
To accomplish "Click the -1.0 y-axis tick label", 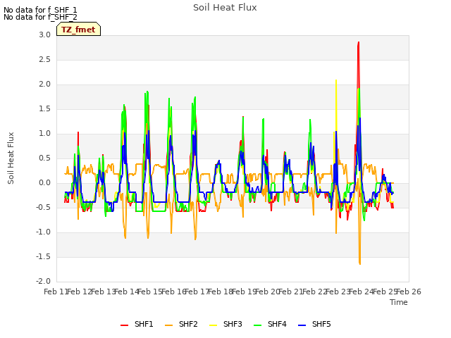I will (x=44, y=232).
